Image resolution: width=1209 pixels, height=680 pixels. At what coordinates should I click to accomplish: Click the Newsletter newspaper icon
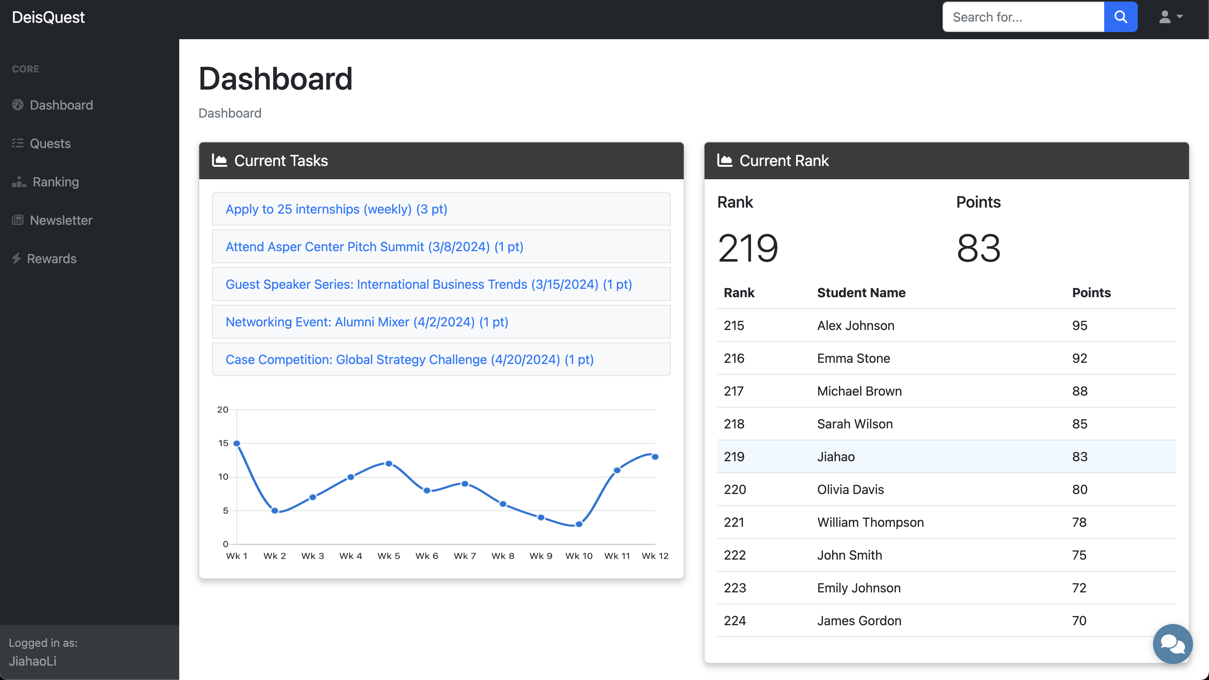pyautogui.click(x=18, y=220)
